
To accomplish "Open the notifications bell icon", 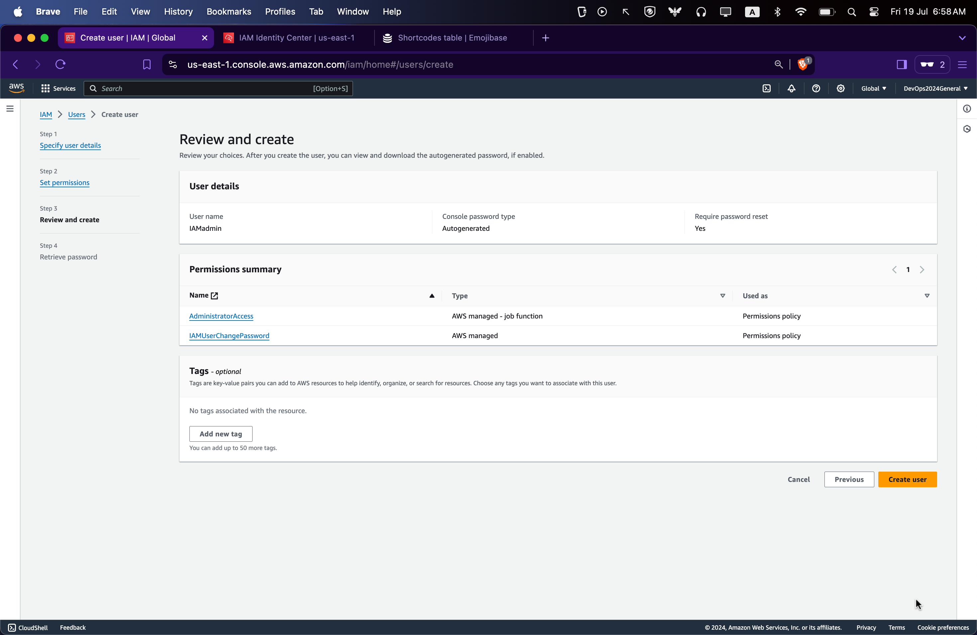I will (x=791, y=89).
